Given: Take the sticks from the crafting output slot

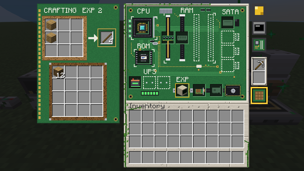Looking at the screenshot, I should click(107, 38).
